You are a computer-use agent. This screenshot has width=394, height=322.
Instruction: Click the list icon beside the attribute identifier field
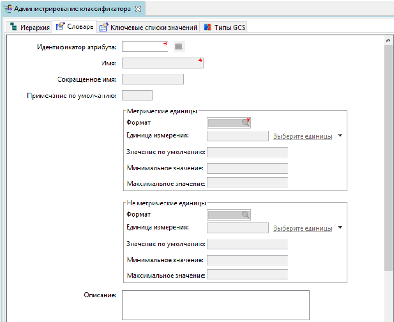(179, 46)
